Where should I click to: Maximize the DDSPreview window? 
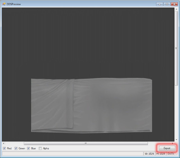coord(167,4)
